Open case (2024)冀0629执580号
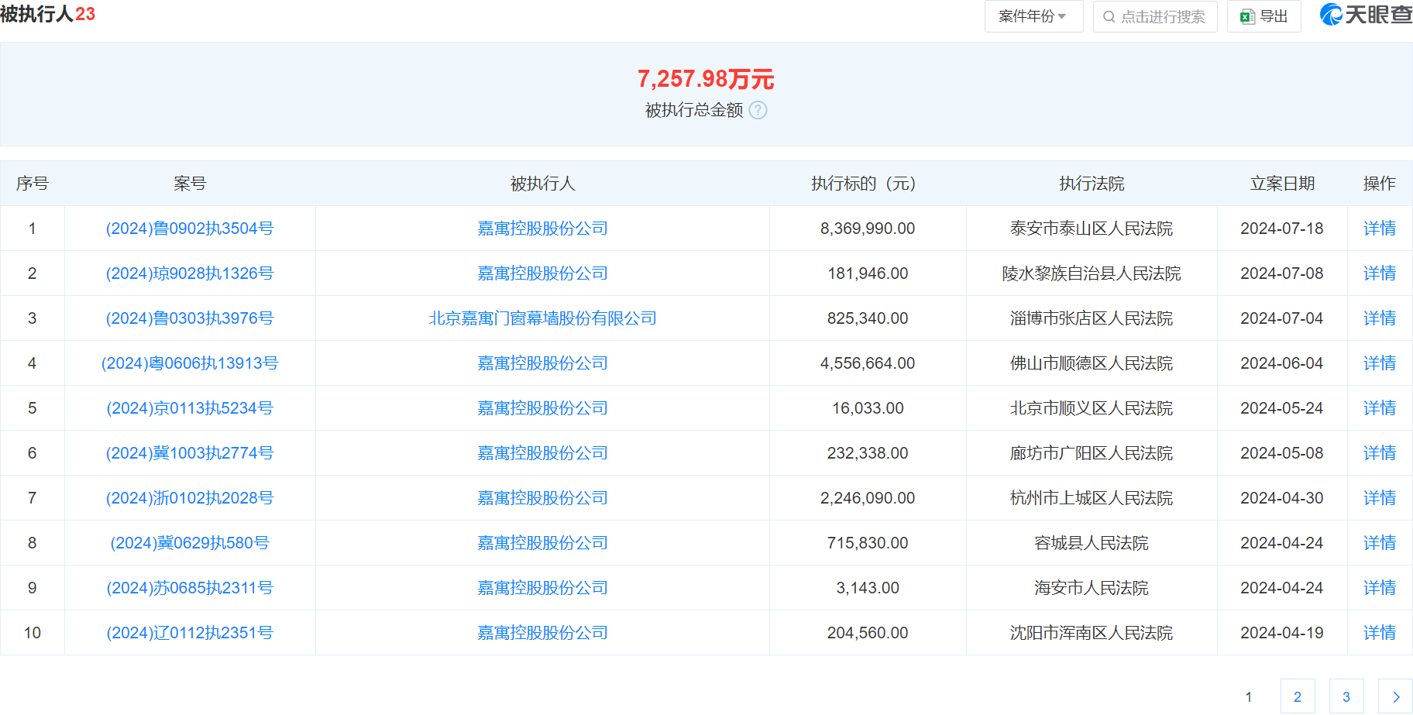1413x715 pixels. [x=190, y=543]
